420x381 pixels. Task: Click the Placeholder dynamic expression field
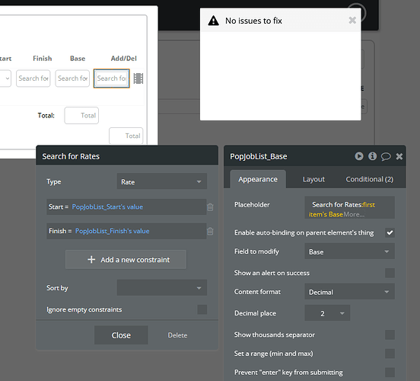click(x=349, y=208)
